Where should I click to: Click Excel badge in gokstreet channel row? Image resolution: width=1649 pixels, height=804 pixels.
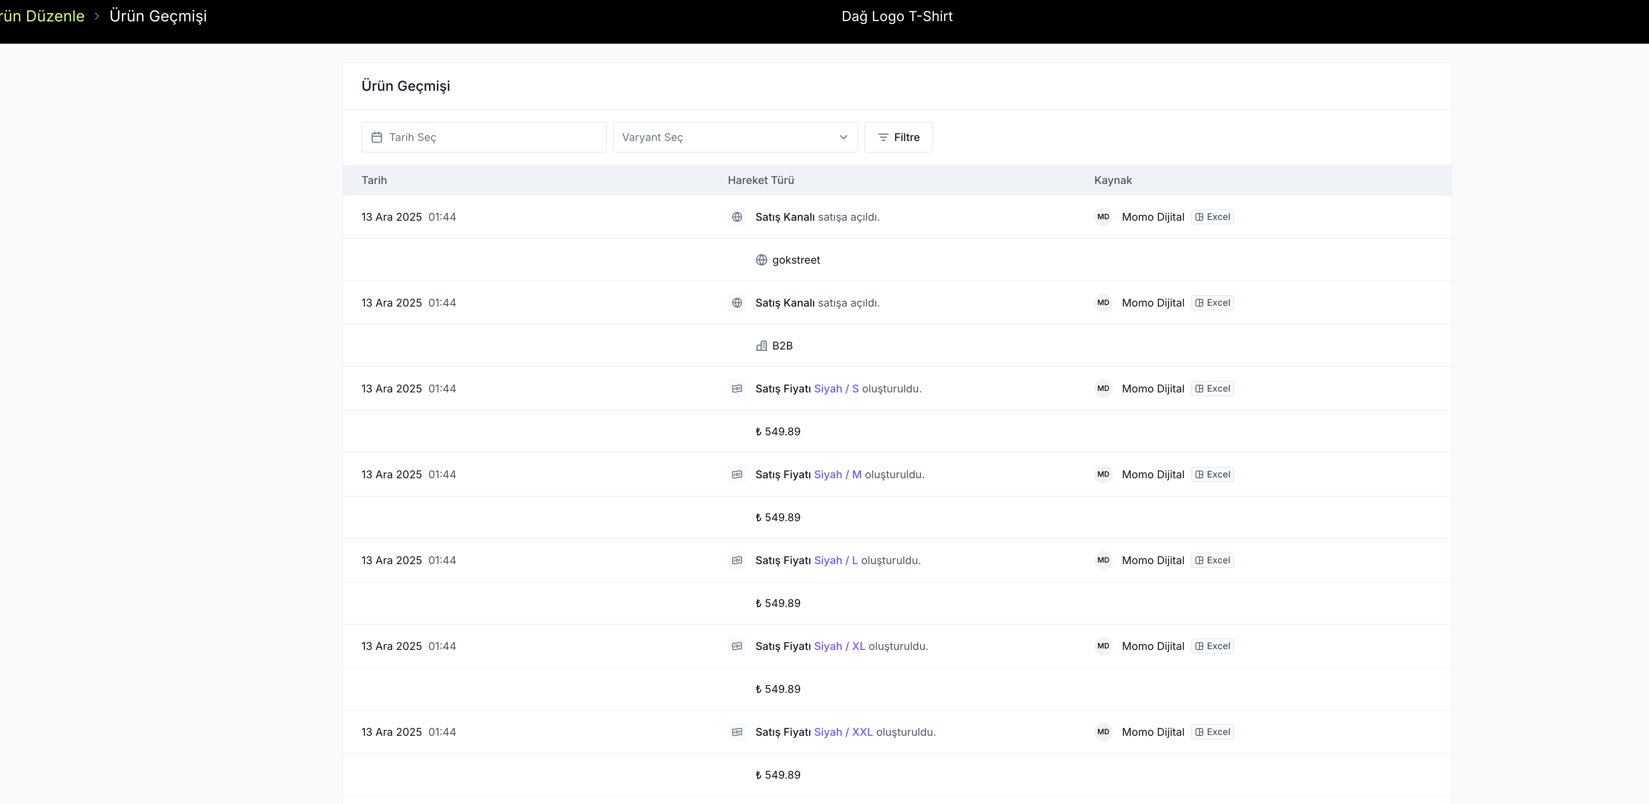1212,217
